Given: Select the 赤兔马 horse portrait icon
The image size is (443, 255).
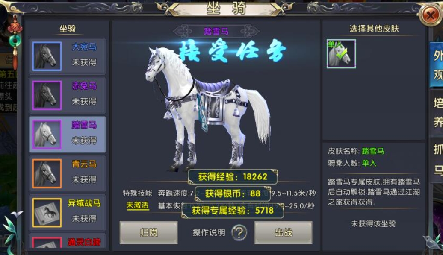Looking at the screenshot, I should tap(47, 95).
